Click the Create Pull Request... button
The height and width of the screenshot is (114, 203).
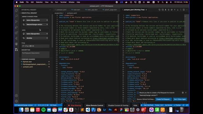[164, 99]
